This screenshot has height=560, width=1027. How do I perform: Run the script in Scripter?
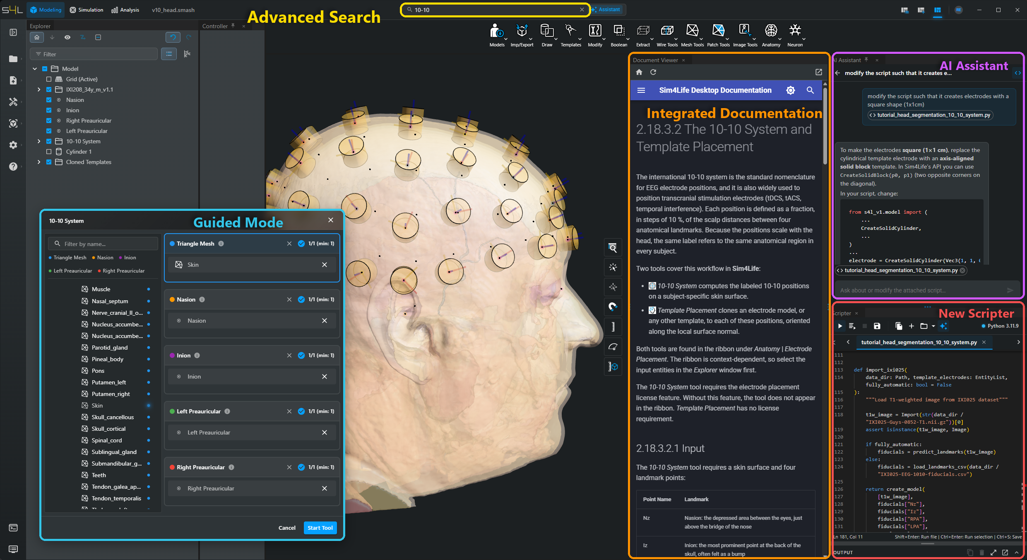[840, 326]
